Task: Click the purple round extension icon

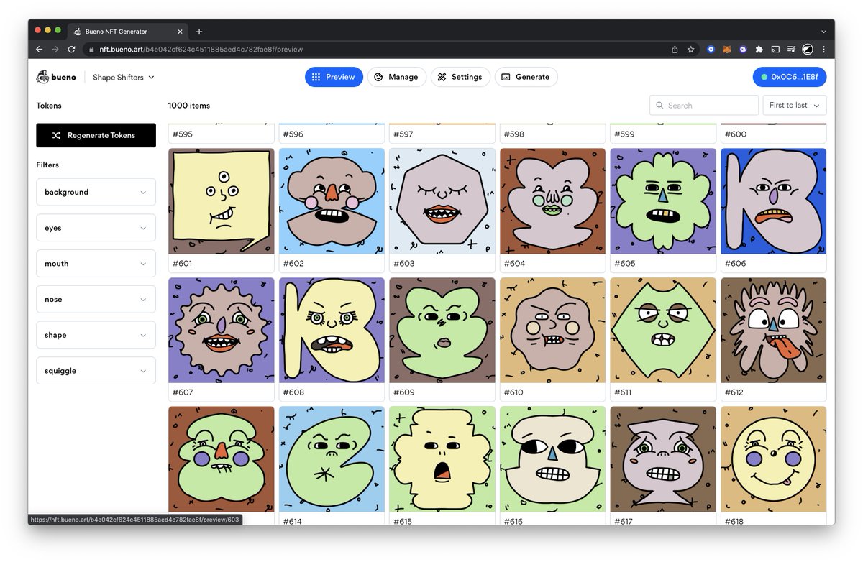Action: 743,50
